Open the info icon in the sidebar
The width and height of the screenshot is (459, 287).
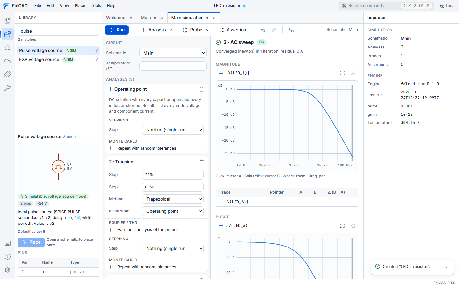pyautogui.click(x=8, y=257)
